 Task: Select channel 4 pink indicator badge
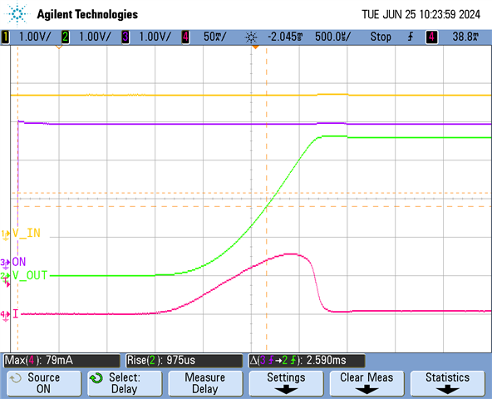(x=185, y=37)
